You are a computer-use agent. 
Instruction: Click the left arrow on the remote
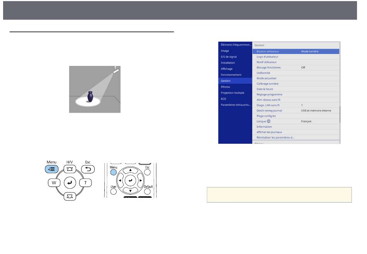point(120,180)
